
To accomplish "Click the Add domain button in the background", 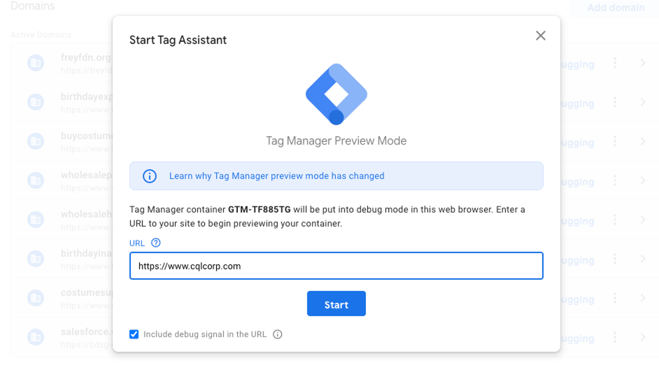I will 616,7.
